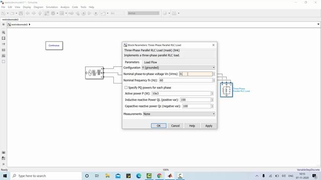Image resolution: width=321 pixels, height=180 pixels.
Task: Click the Save model toolbar icon
Action: pyautogui.click(x=21, y=13)
